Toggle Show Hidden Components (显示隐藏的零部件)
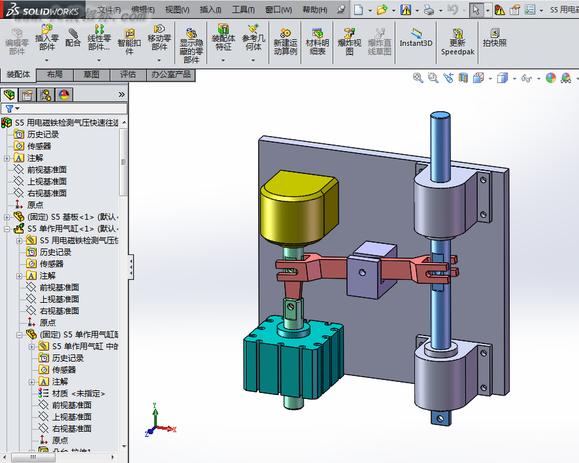The image size is (579, 463). point(191,46)
